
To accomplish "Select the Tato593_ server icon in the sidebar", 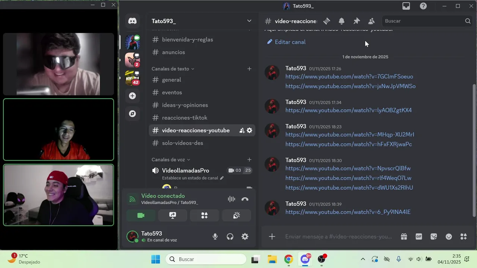I will pyautogui.click(x=132, y=42).
